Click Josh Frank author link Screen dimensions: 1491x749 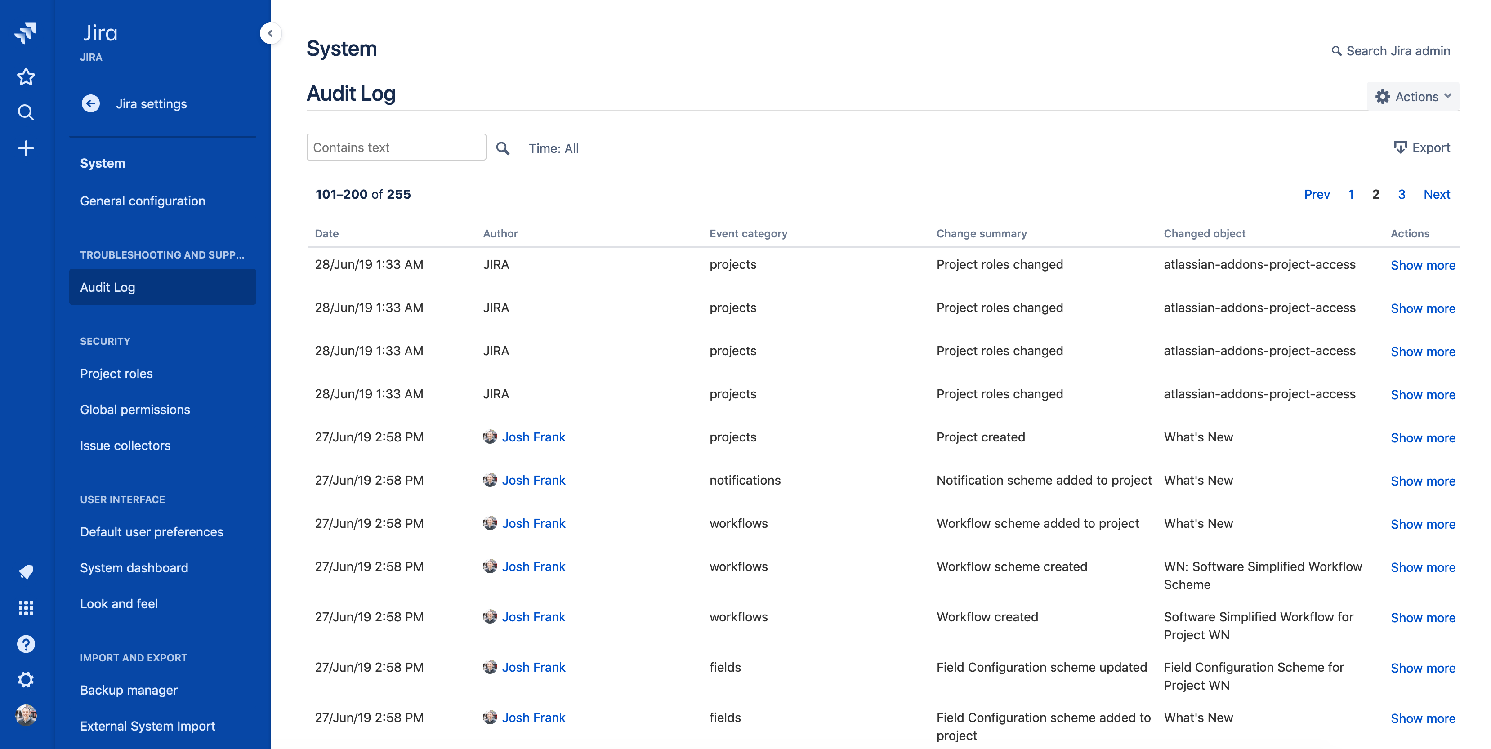coord(533,437)
